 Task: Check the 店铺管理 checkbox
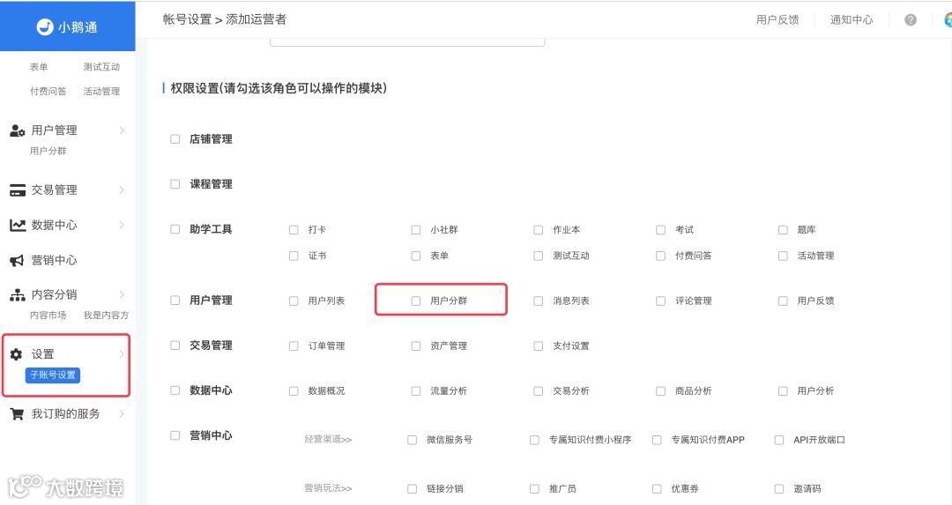click(175, 139)
